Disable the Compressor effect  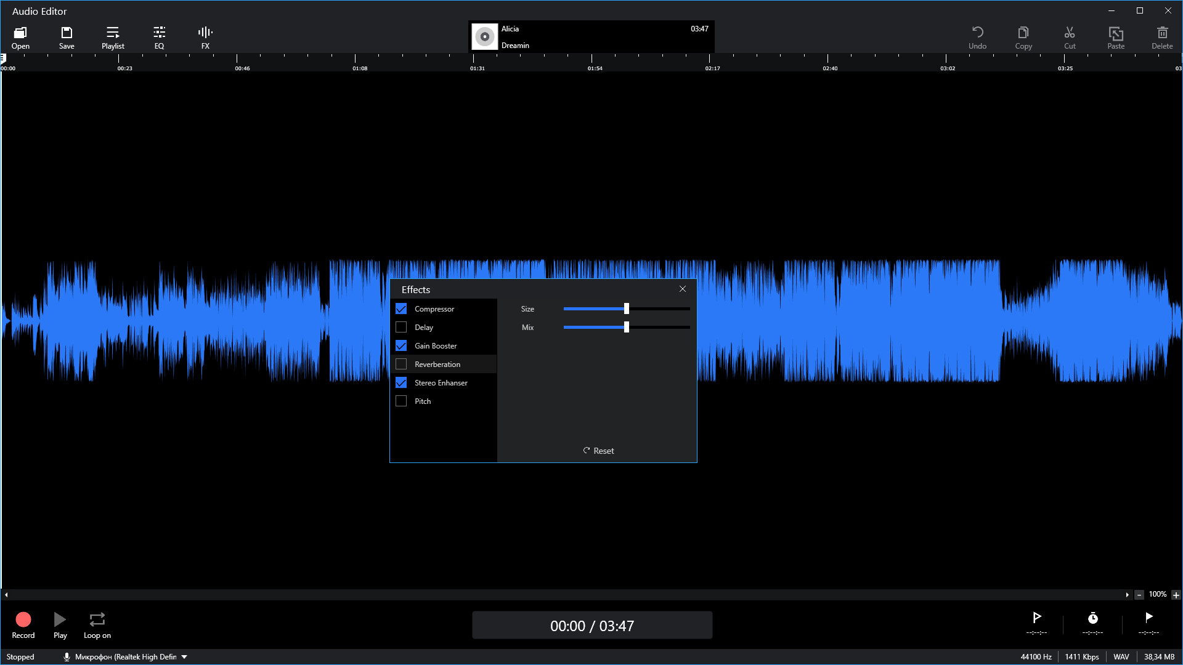pyautogui.click(x=401, y=308)
